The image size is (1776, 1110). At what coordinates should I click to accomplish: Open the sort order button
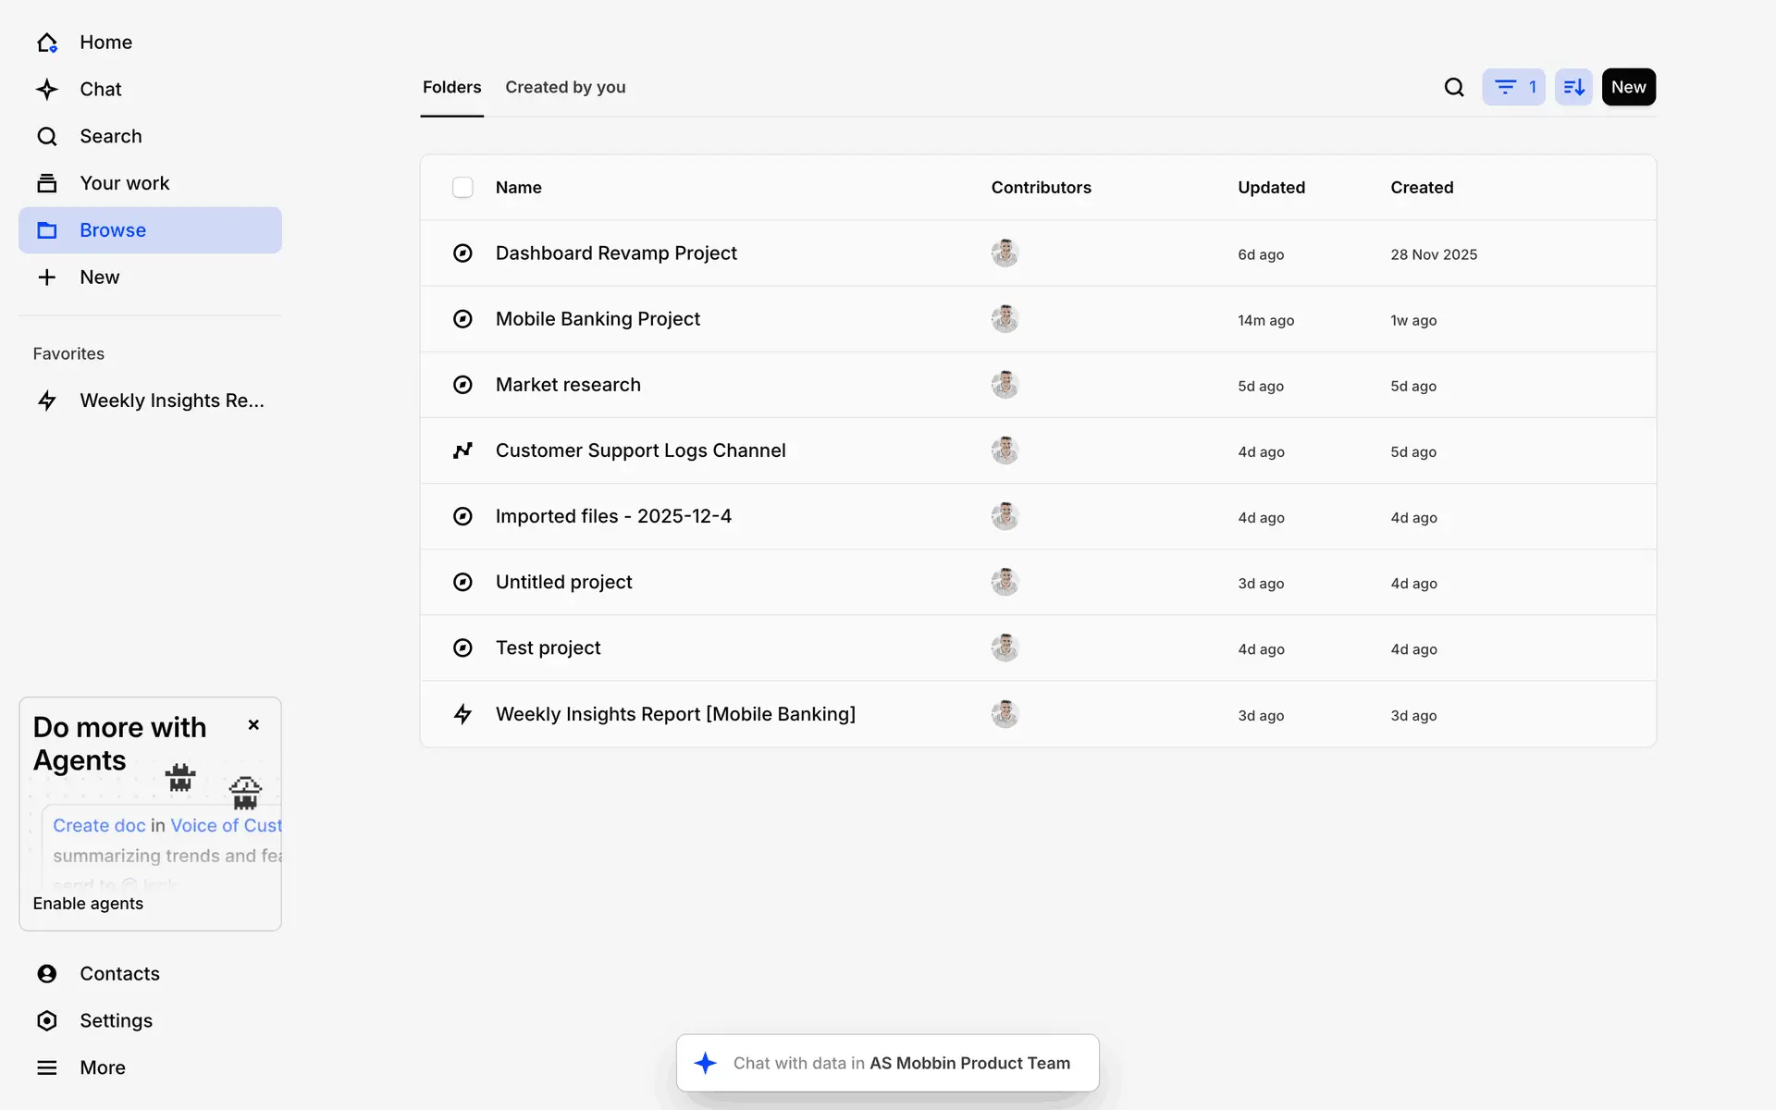tap(1573, 87)
